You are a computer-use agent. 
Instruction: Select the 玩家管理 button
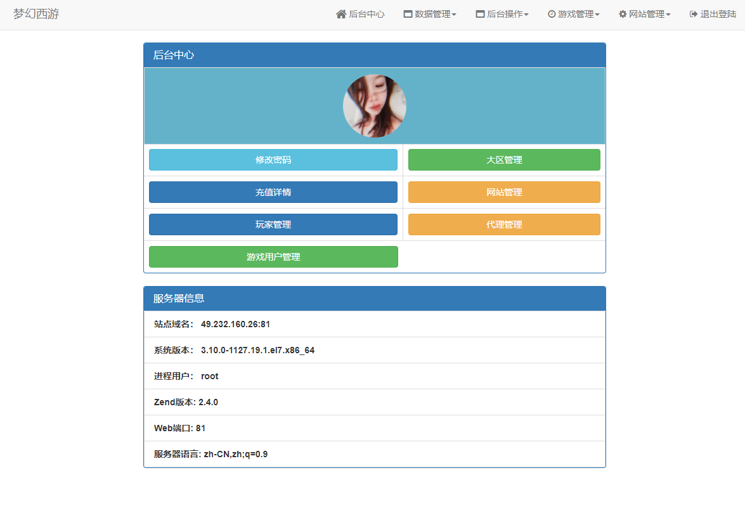pyautogui.click(x=273, y=224)
